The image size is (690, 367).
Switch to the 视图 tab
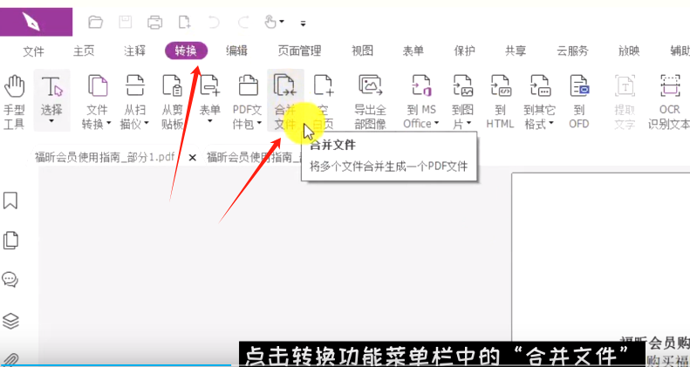pyautogui.click(x=362, y=51)
